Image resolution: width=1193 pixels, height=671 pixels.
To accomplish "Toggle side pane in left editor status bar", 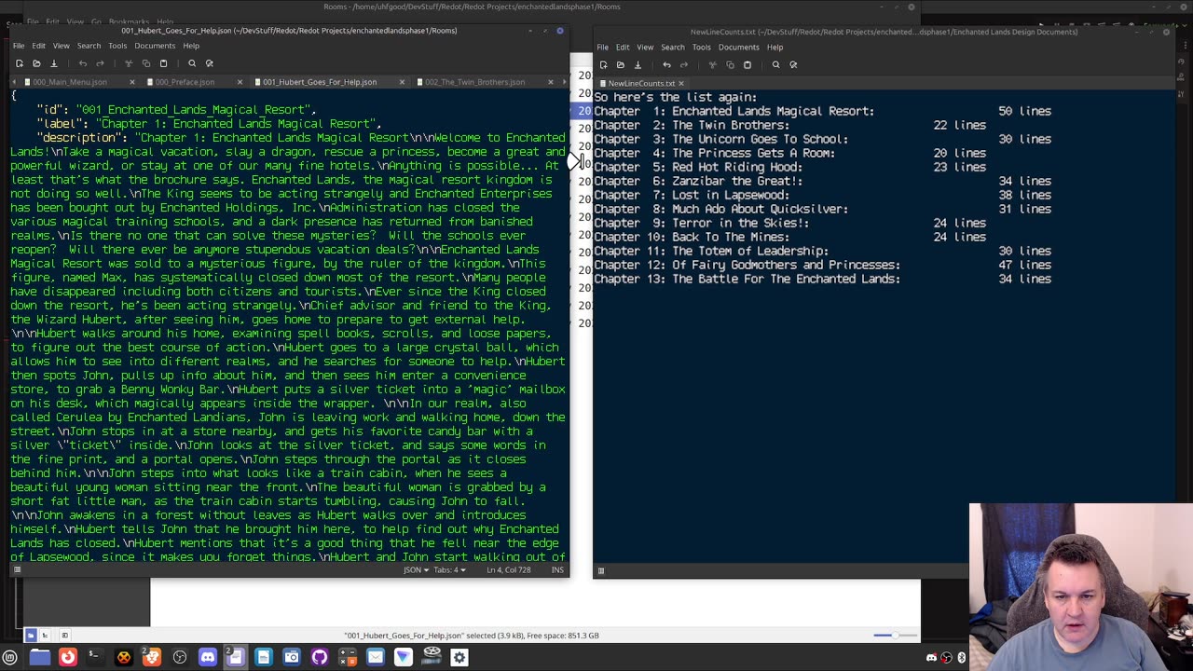I will coord(17,569).
